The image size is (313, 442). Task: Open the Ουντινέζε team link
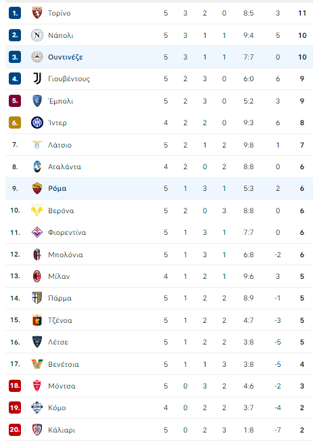point(66,58)
